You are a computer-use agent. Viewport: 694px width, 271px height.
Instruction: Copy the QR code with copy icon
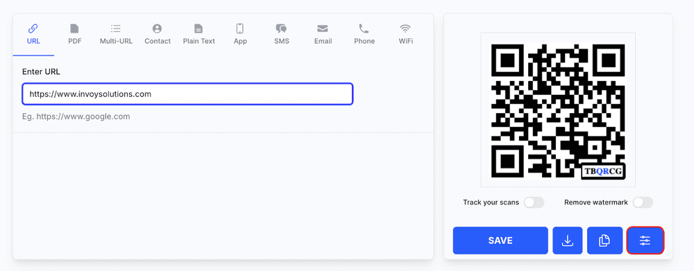604,241
